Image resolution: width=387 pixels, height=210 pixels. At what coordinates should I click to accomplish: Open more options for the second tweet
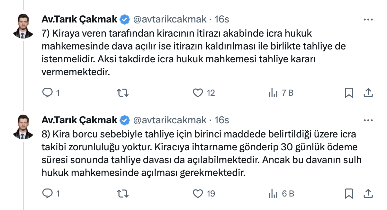[368, 120]
